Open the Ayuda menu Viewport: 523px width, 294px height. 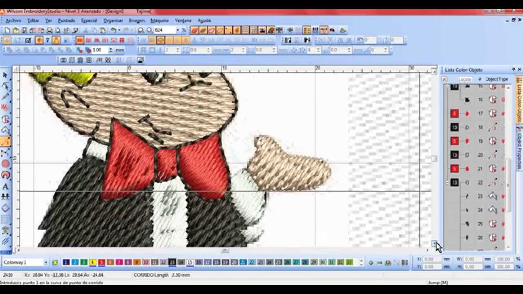tap(204, 20)
